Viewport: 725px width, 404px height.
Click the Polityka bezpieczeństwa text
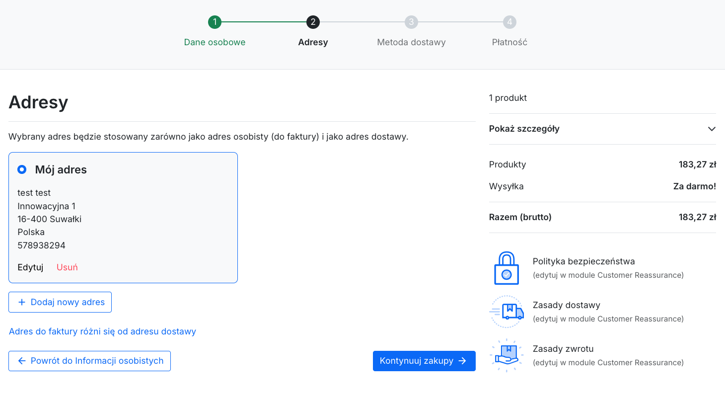[x=583, y=261]
